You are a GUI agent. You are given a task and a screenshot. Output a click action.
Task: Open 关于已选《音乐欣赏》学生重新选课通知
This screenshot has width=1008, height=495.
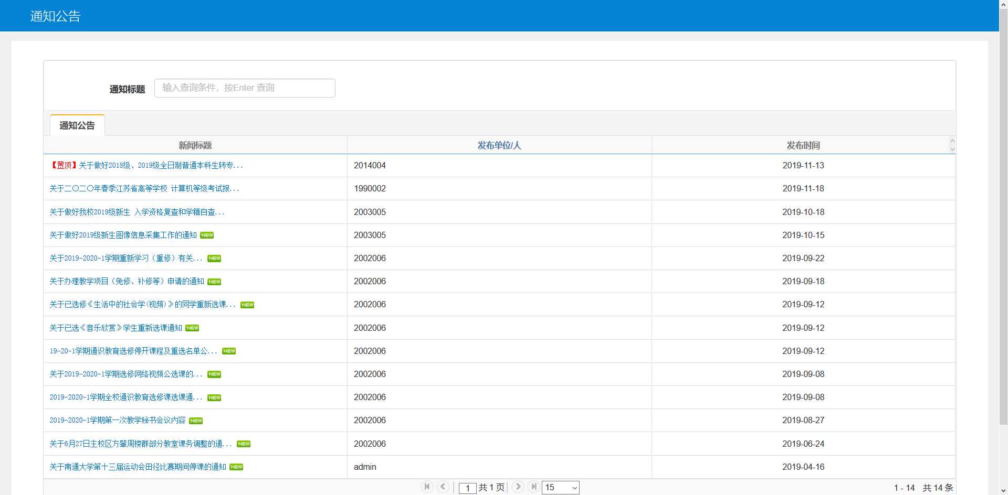pyautogui.click(x=115, y=328)
